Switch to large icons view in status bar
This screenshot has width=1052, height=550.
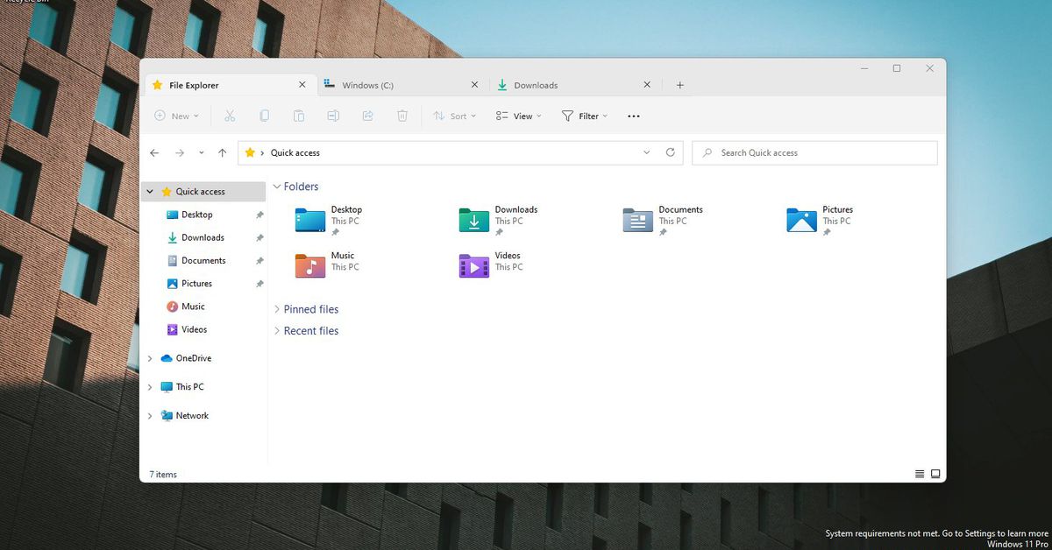[x=935, y=474]
